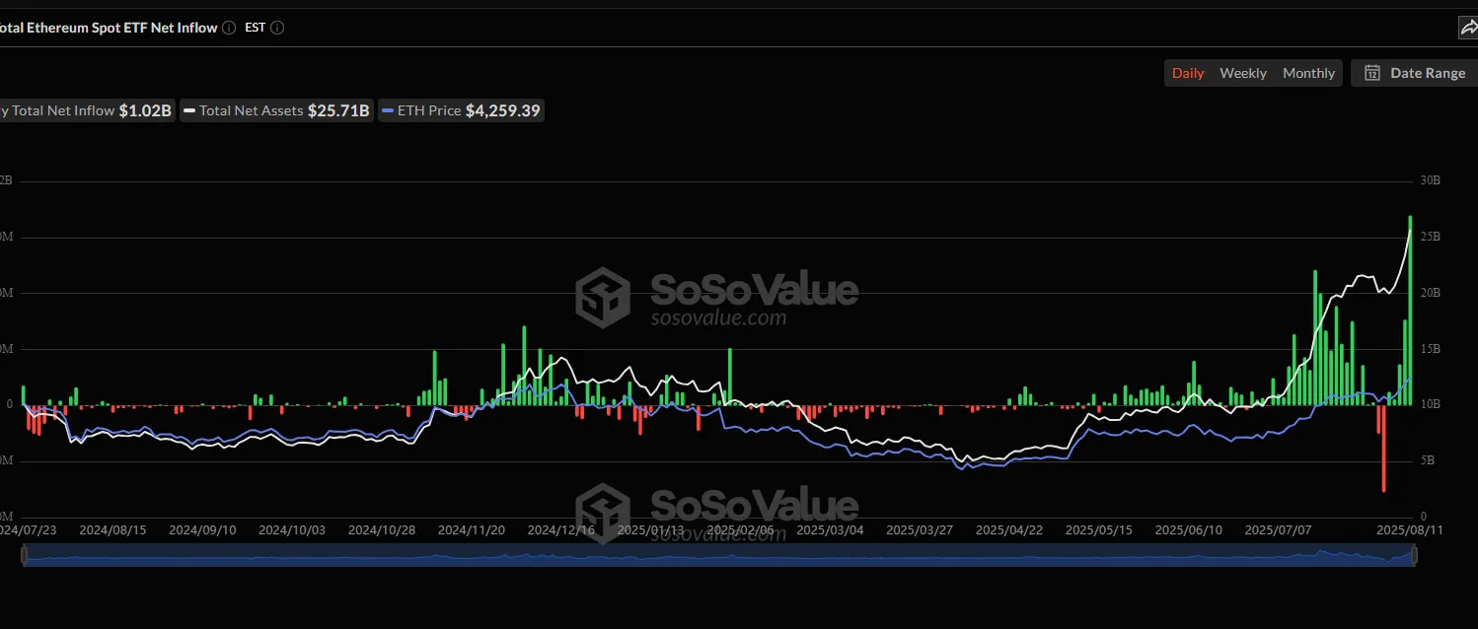Click the left handle of the range slider
Screen dimensions: 1478x629
(x=24, y=556)
